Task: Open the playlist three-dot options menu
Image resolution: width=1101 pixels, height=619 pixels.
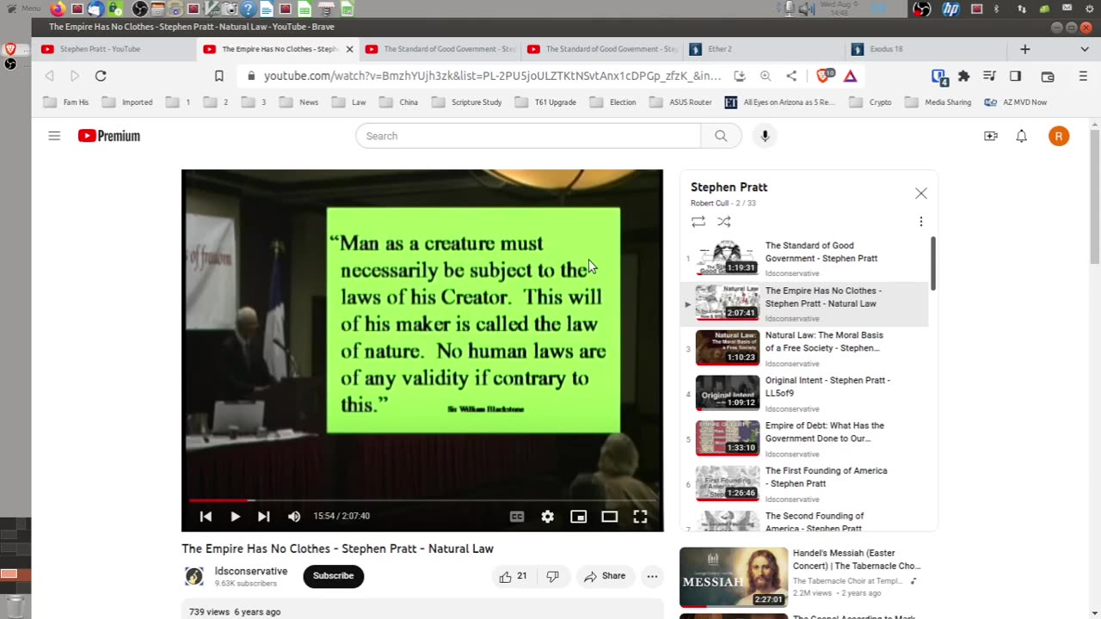Action: click(x=920, y=222)
